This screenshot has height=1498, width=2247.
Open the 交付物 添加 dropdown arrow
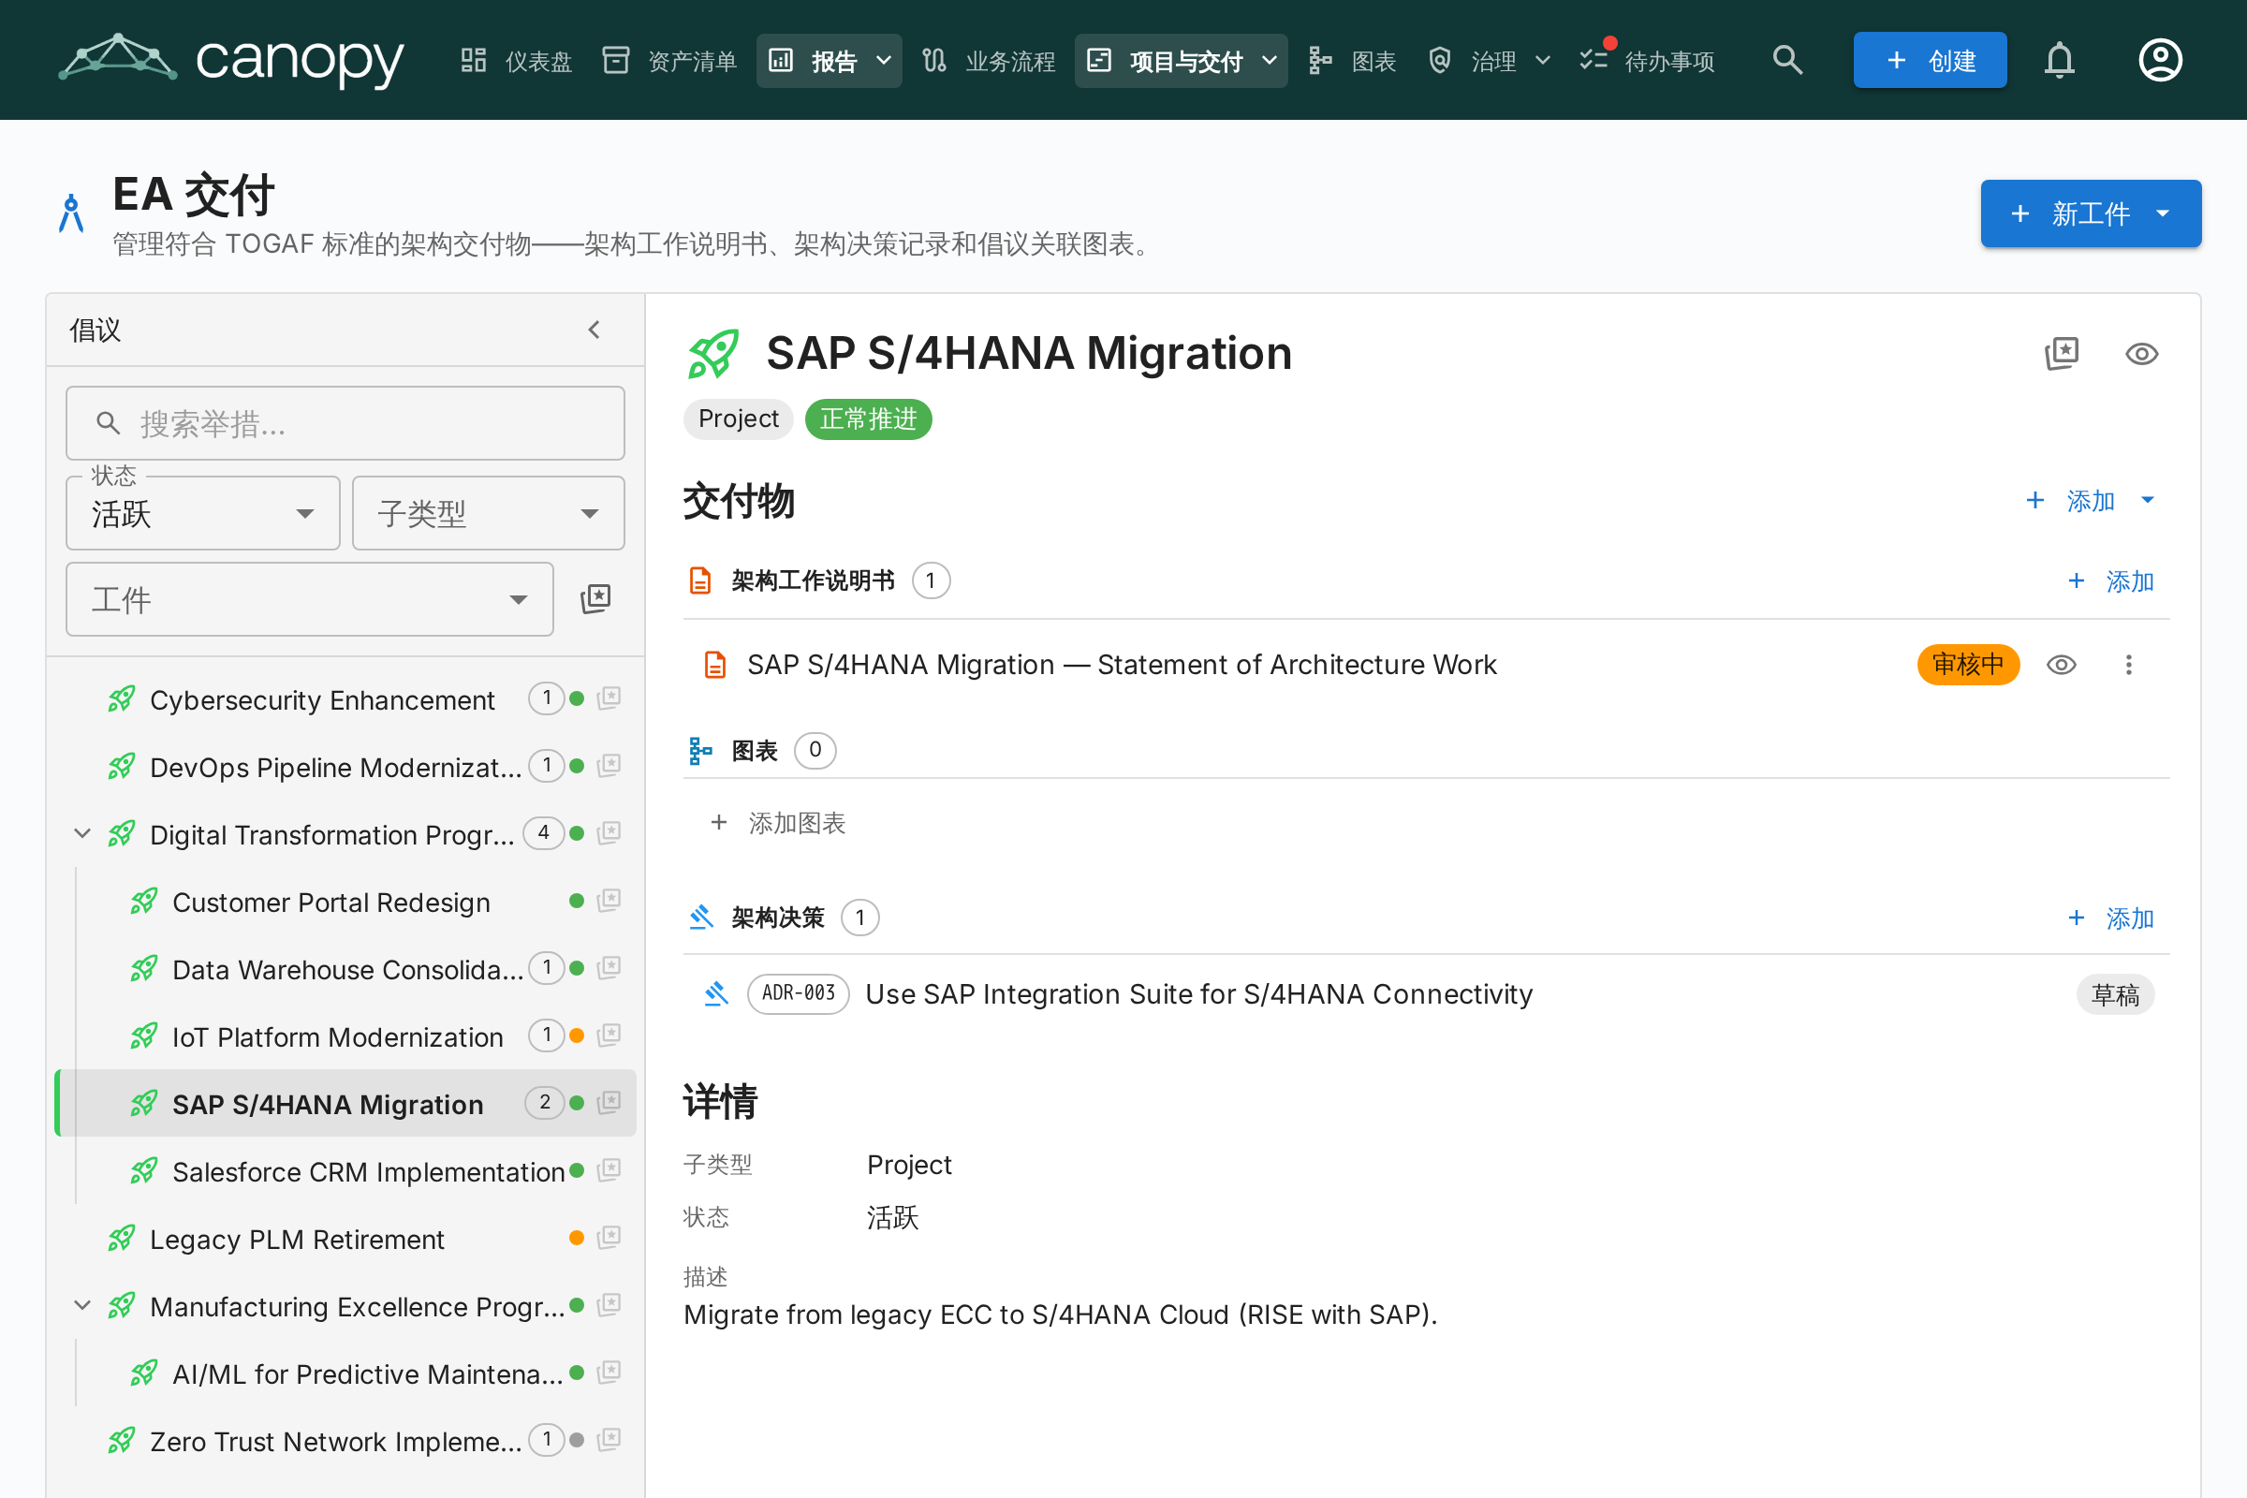coord(2148,500)
